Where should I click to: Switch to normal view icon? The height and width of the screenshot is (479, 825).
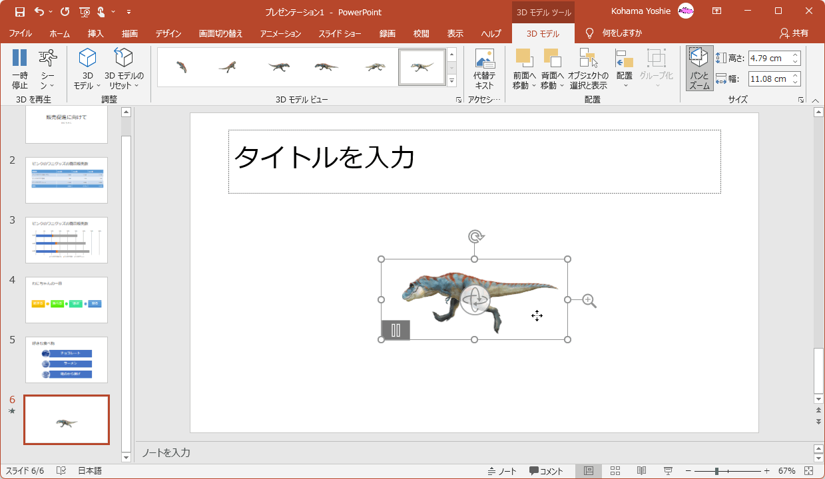point(589,471)
